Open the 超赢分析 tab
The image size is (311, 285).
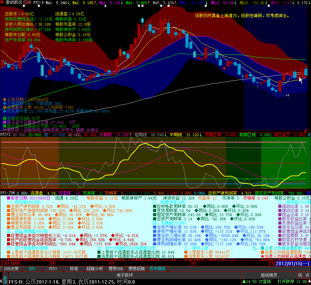click(x=95, y=269)
